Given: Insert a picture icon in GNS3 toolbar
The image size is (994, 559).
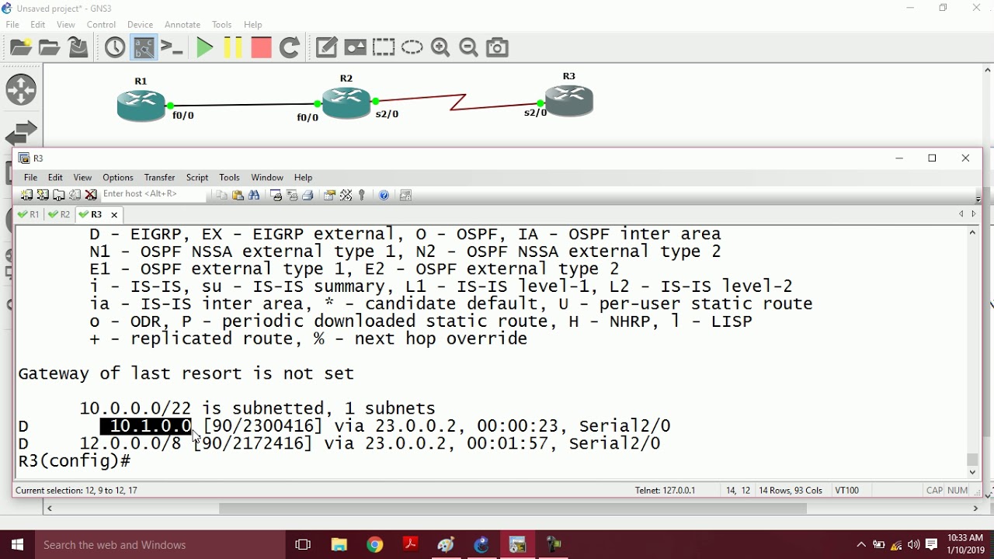Looking at the screenshot, I should pyautogui.click(x=356, y=47).
